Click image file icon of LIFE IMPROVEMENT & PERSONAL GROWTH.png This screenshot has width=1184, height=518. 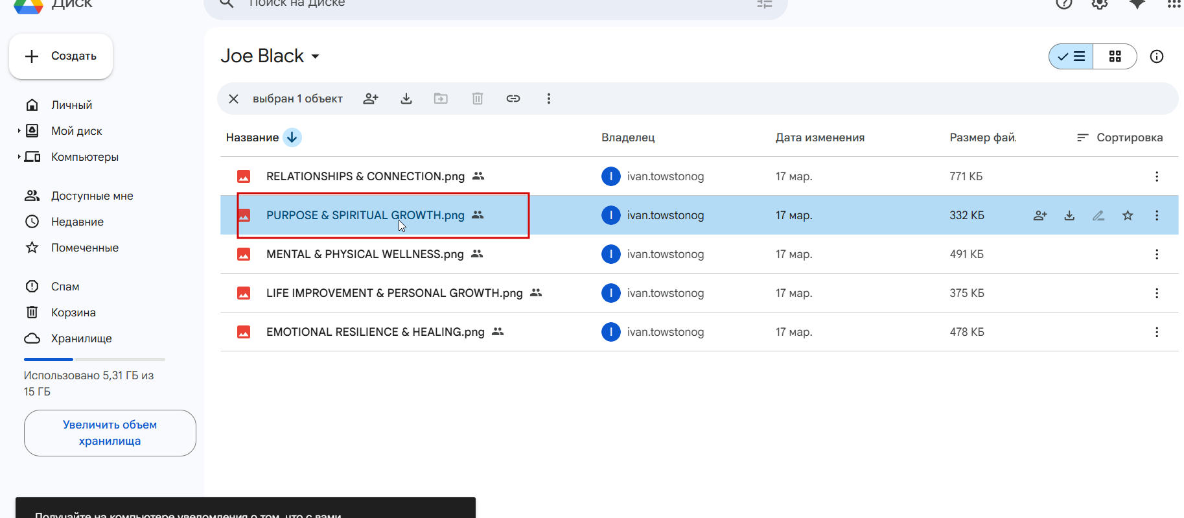click(244, 293)
